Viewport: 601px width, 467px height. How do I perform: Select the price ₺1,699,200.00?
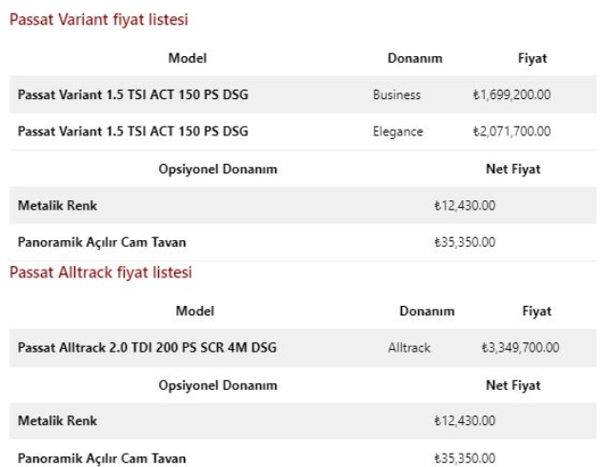pyautogui.click(x=511, y=94)
